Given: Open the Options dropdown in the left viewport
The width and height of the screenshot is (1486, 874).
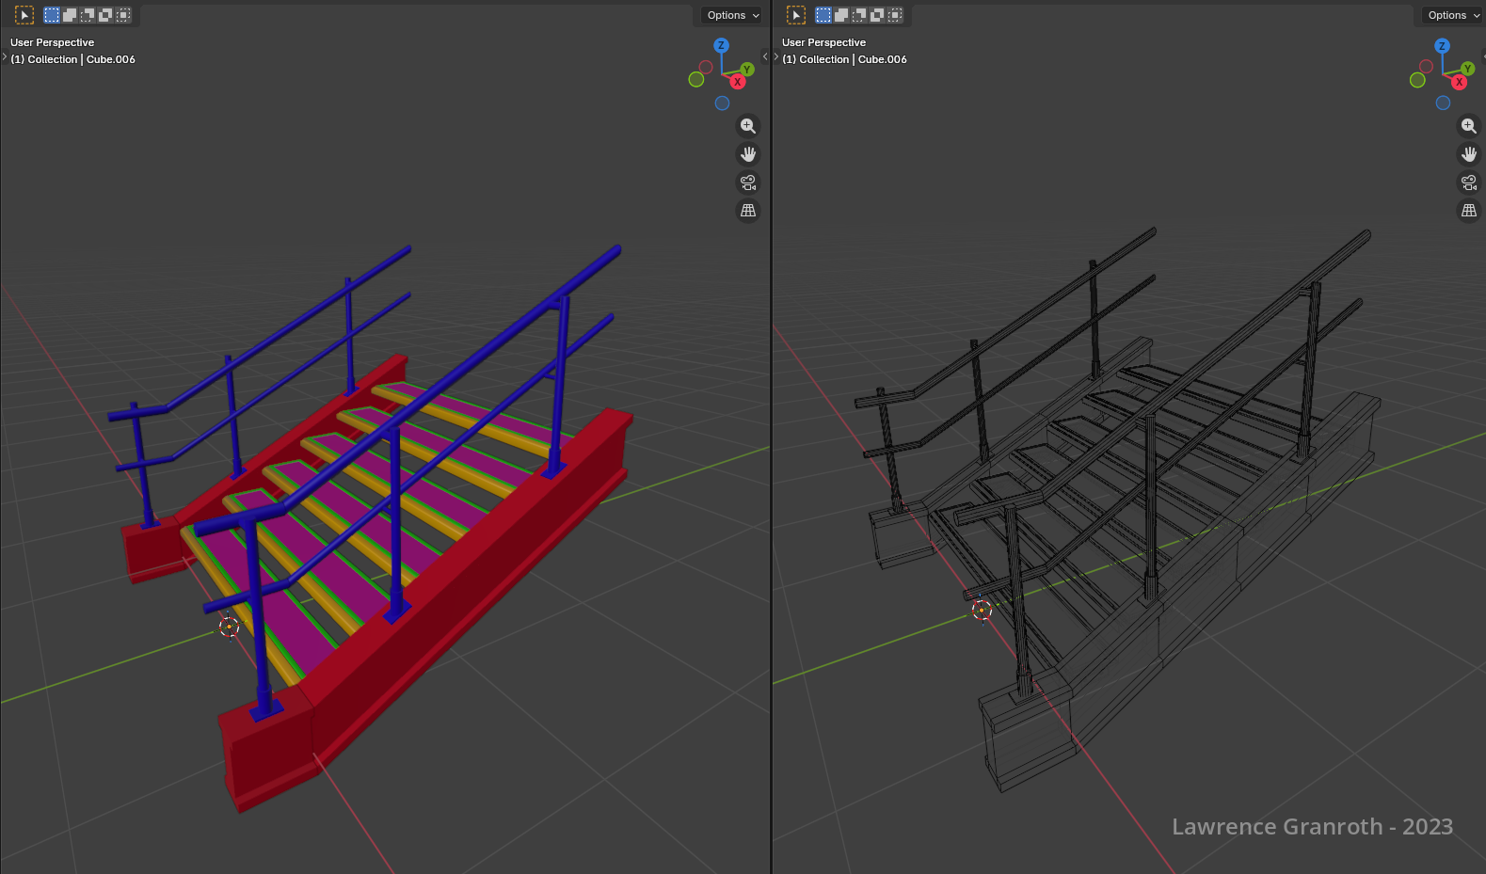Looking at the screenshot, I should tap(732, 15).
